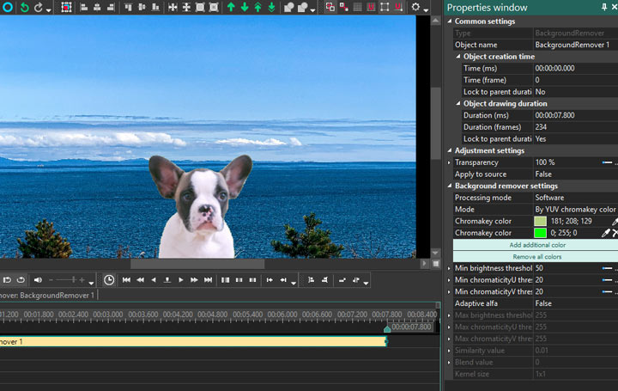
Task: Click the speaker volume icon
Action: (39, 280)
